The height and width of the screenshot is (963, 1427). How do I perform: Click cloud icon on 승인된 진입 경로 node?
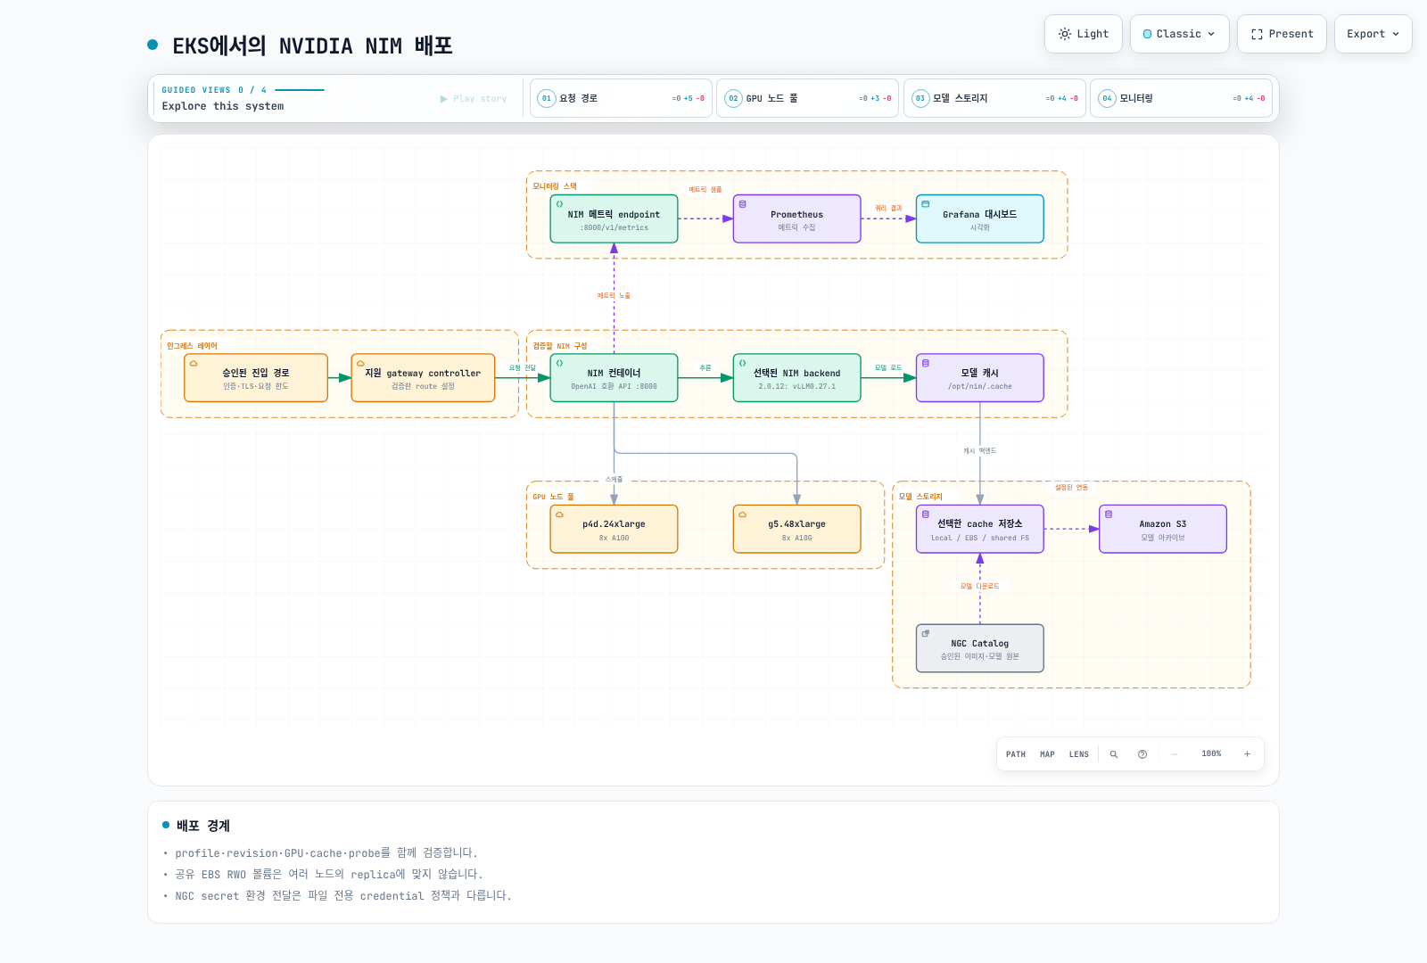[194, 364]
